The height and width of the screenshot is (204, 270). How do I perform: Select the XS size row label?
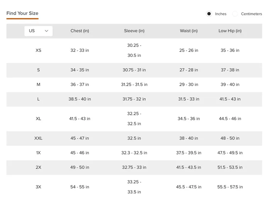coord(39,50)
